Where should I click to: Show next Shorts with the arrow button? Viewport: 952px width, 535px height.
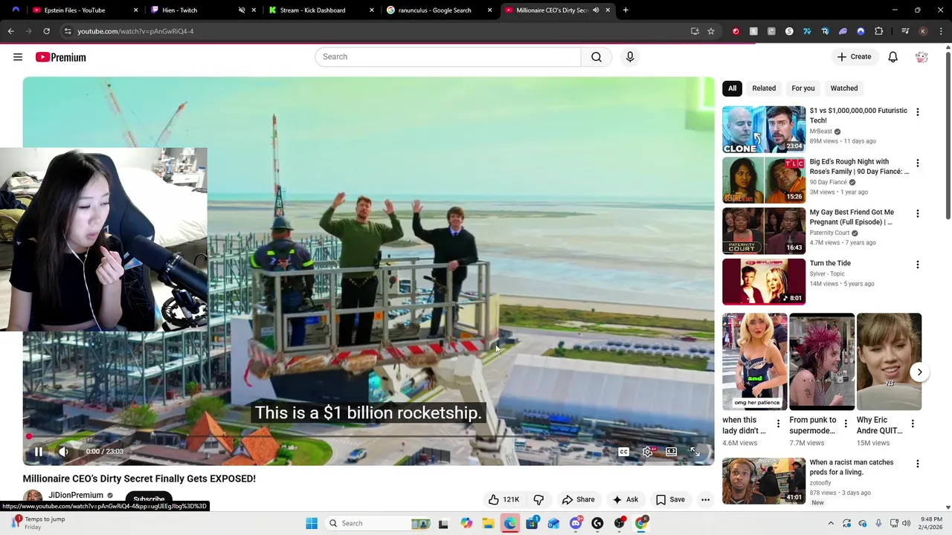pos(919,372)
